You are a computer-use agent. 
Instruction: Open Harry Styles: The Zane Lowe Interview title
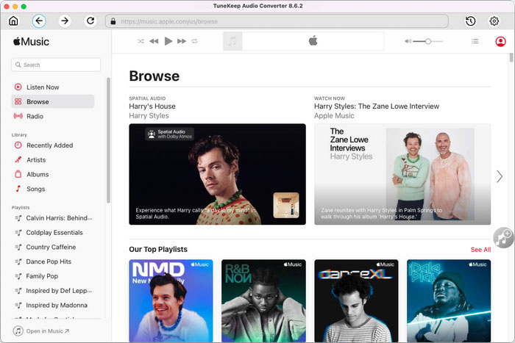pos(377,106)
